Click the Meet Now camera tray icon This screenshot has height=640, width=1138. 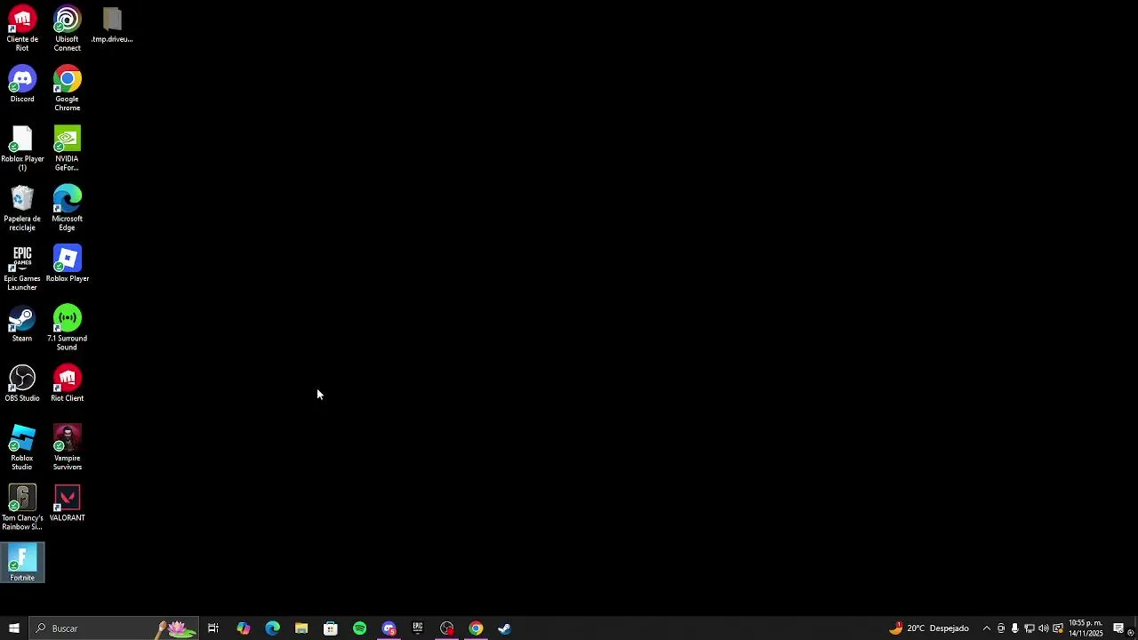(x=1001, y=628)
